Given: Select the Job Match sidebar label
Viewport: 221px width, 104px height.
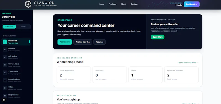Looking at the screenshot, I should pyautogui.click(x=12, y=56).
